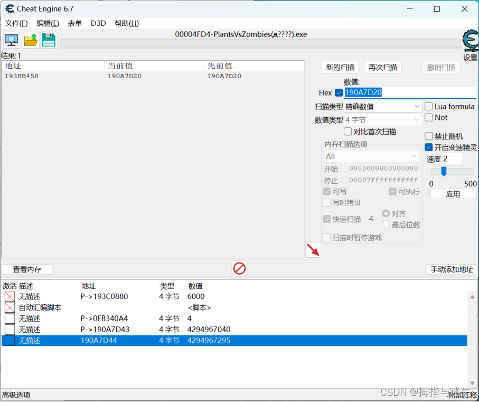479x402 pixels.
Task: Open a cheat table folder icon
Action: pyautogui.click(x=31, y=40)
